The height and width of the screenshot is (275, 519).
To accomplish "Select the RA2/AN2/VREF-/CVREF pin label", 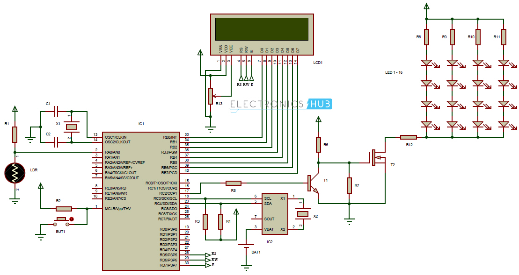I will click(125, 162).
